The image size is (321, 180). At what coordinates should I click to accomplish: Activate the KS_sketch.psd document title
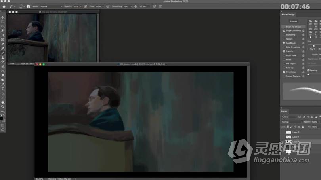[x=143, y=64]
